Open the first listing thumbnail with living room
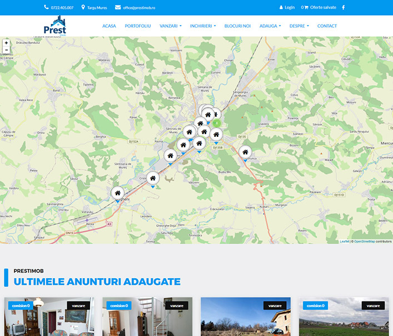The width and height of the screenshot is (393, 336). [49, 317]
